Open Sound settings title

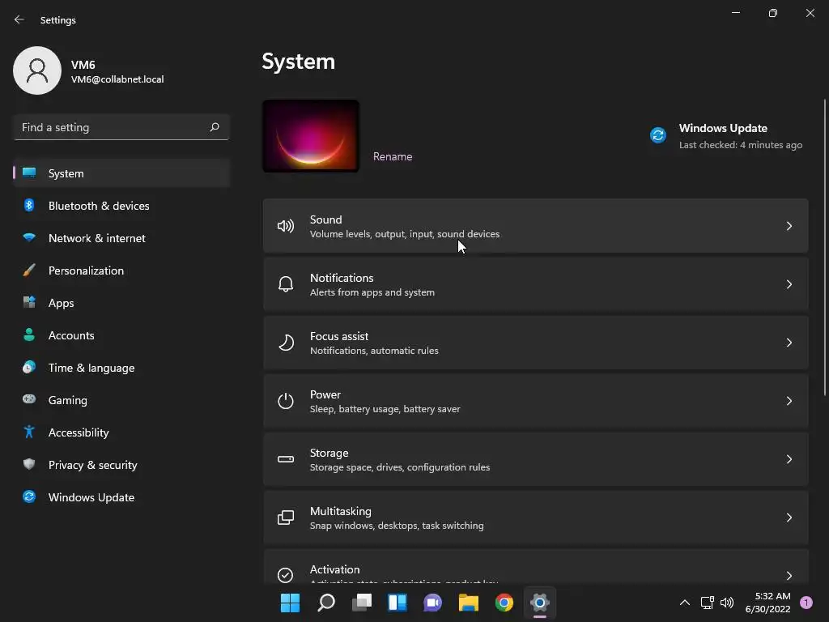pyautogui.click(x=325, y=219)
